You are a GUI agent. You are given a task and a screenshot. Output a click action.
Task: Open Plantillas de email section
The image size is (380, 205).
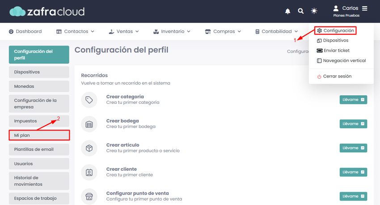click(39, 149)
